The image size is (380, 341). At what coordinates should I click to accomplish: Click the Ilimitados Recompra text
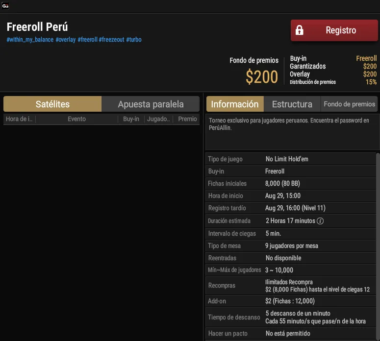click(x=289, y=282)
